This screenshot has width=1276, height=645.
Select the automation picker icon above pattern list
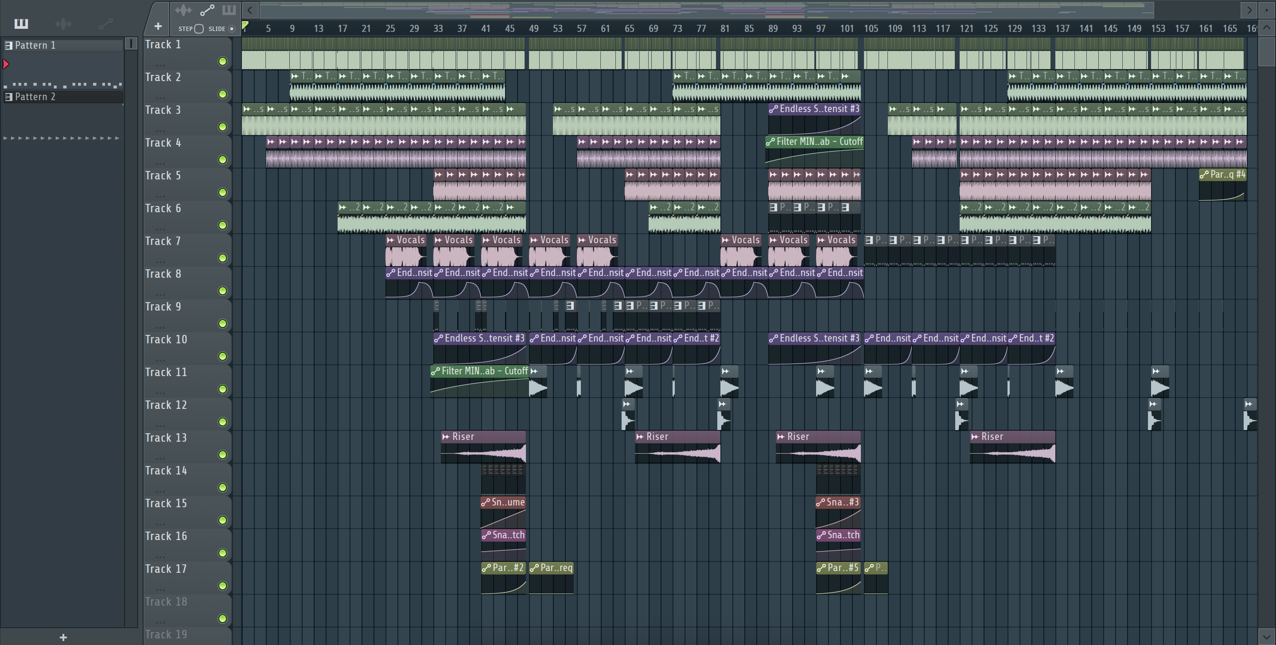point(106,23)
